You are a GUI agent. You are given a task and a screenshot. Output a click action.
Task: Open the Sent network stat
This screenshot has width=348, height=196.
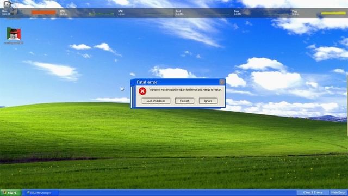(203, 13)
